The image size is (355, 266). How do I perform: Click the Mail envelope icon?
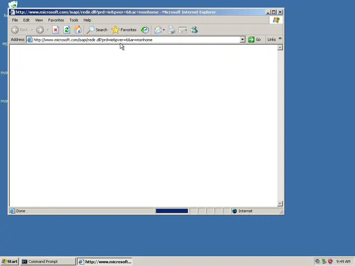pos(158,30)
